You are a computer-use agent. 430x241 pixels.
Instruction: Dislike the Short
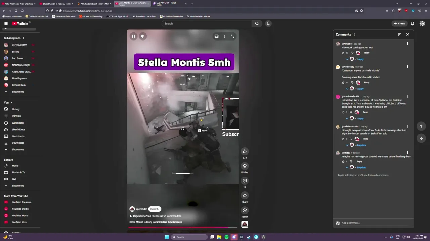pyautogui.click(x=245, y=166)
